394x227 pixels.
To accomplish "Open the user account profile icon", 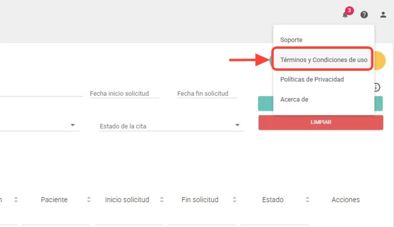I will [x=383, y=15].
